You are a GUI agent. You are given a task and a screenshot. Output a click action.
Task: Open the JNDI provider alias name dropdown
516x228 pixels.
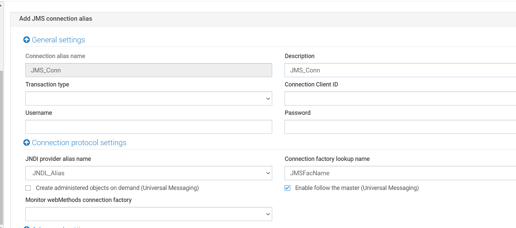coord(149,173)
